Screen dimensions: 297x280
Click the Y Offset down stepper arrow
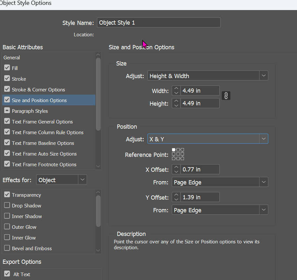tap(176, 199)
